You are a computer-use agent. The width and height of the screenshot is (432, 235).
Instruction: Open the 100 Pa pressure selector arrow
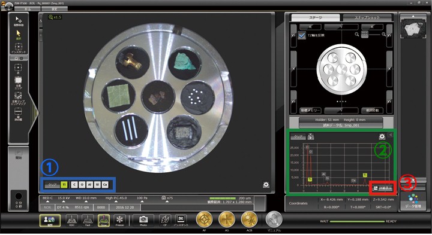pos(142,202)
